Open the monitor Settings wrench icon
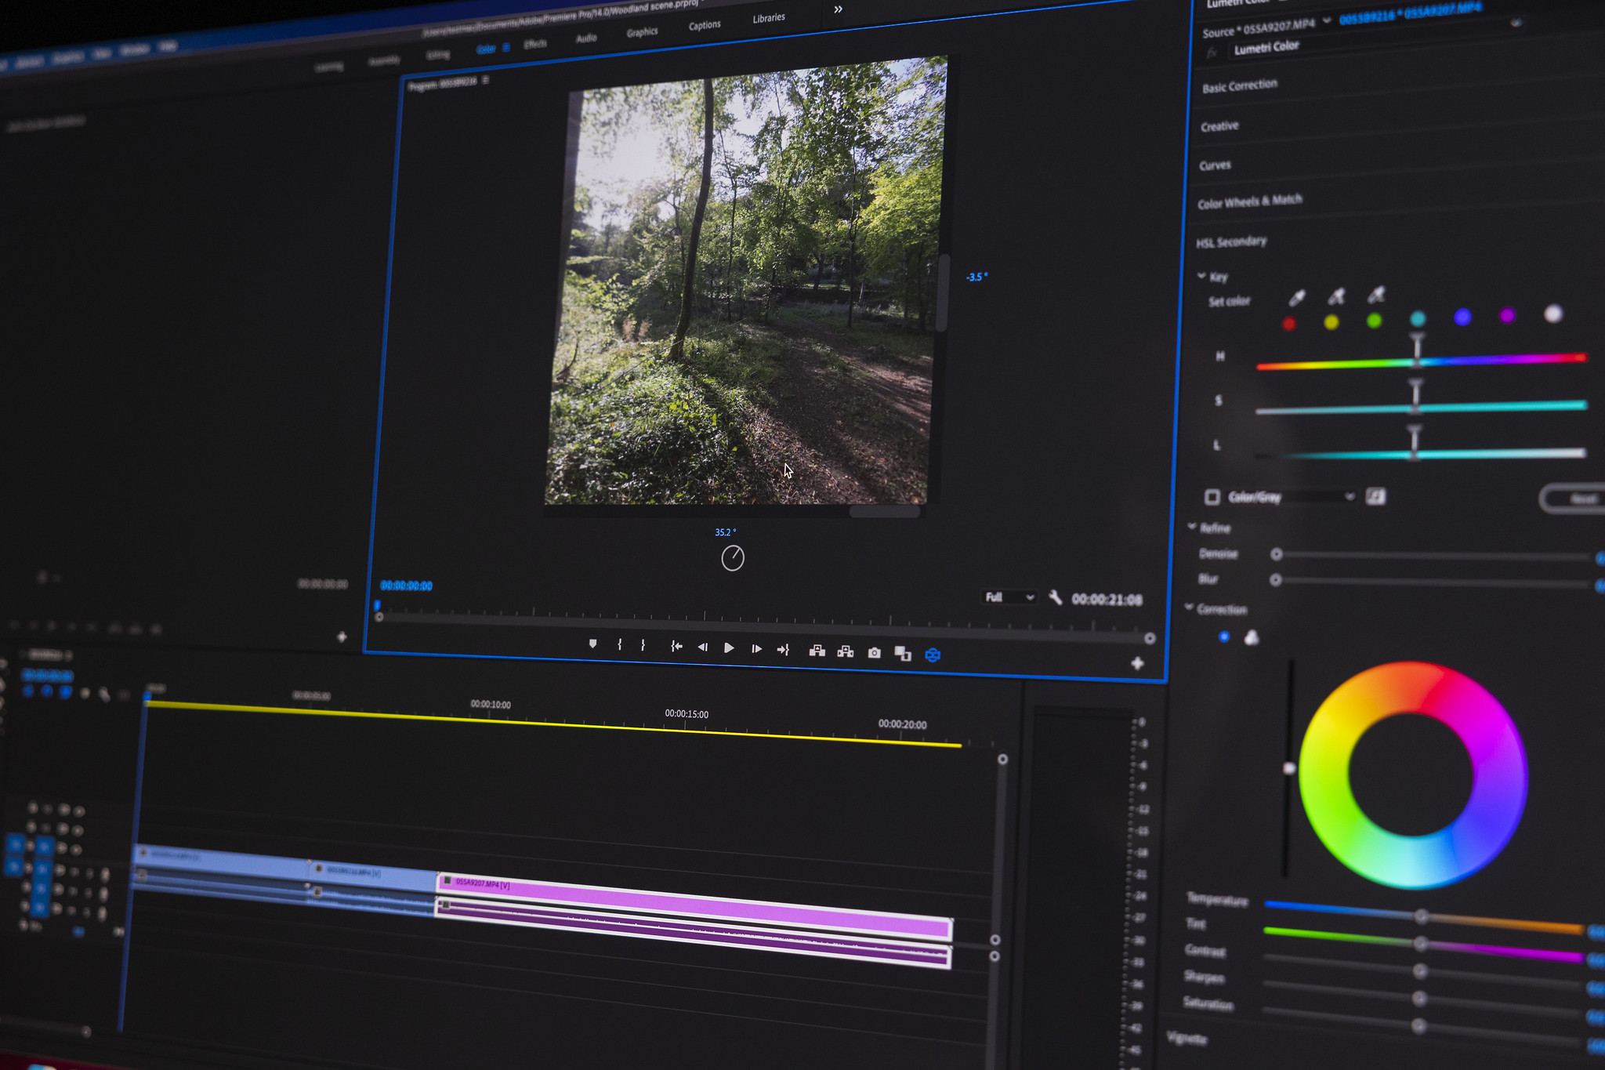1605x1070 pixels. click(1055, 598)
